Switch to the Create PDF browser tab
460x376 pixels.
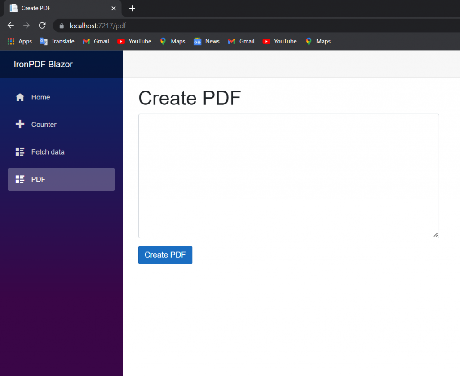(54, 8)
